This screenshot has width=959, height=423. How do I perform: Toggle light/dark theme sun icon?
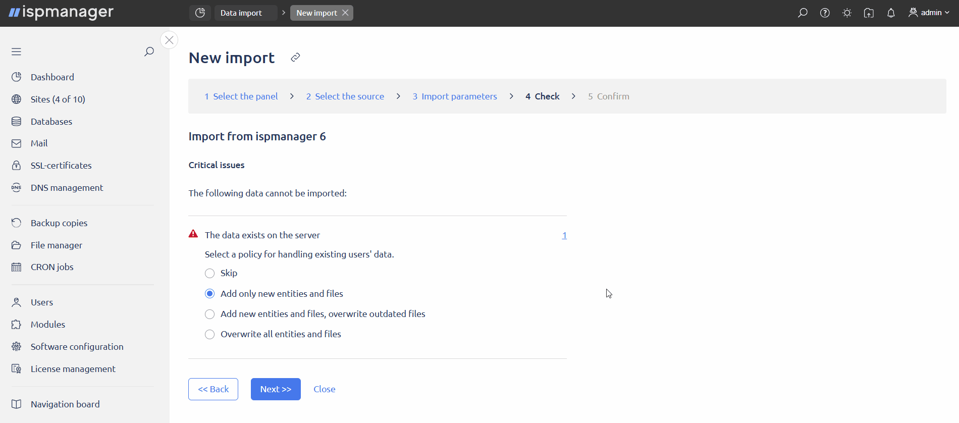(847, 13)
